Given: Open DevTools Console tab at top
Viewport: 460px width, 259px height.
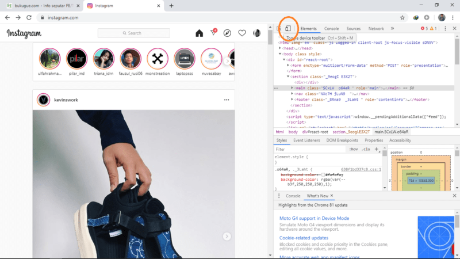Looking at the screenshot, I should coord(331,28).
